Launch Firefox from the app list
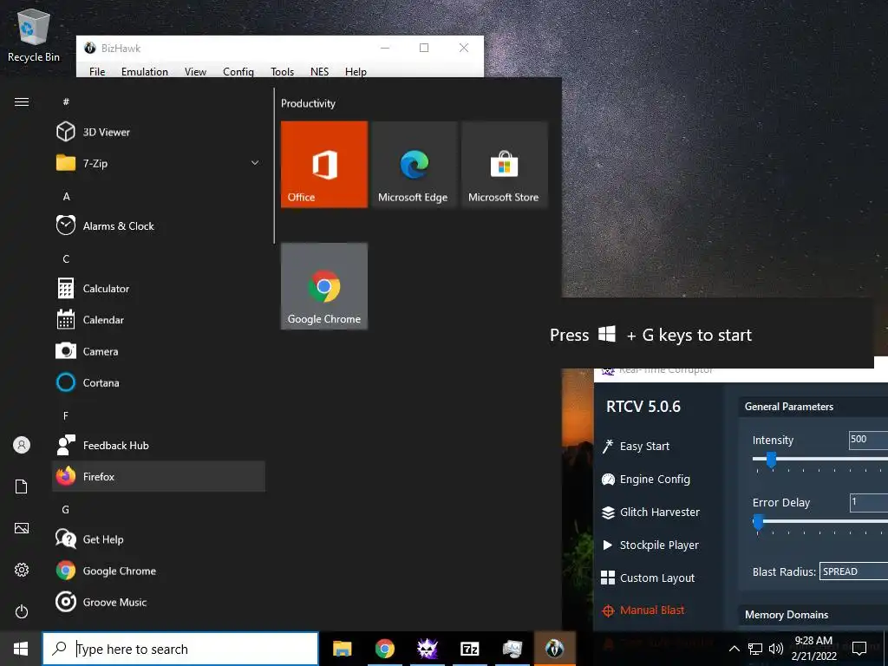888x666 pixels. (x=159, y=476)
